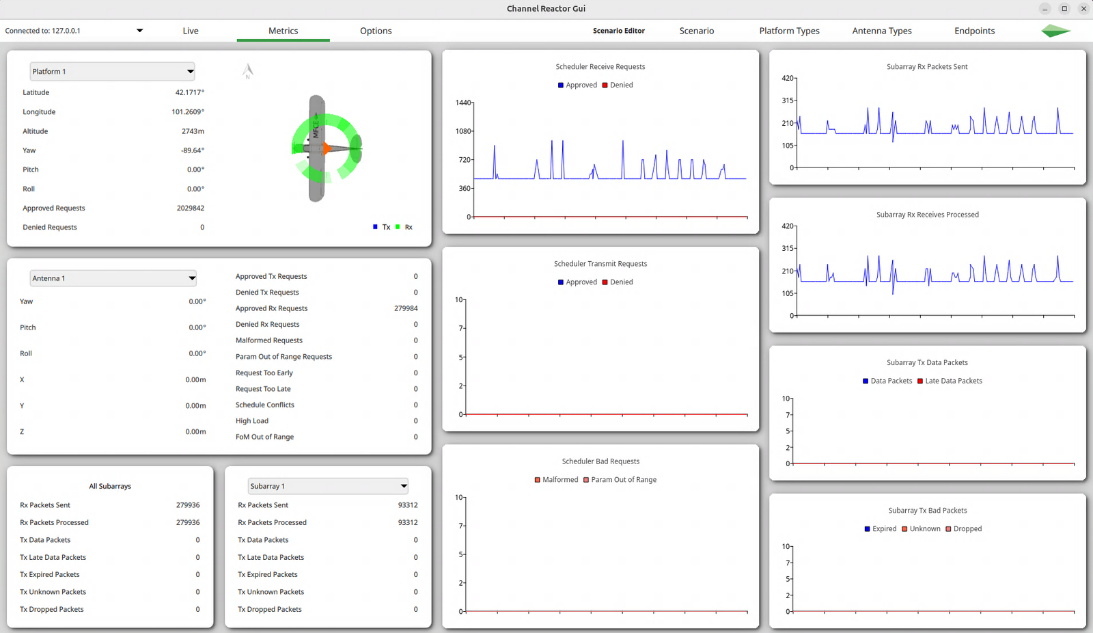
Task: Toggle Approved series in Scheduler Receive Requests
Action: (577, 85)
